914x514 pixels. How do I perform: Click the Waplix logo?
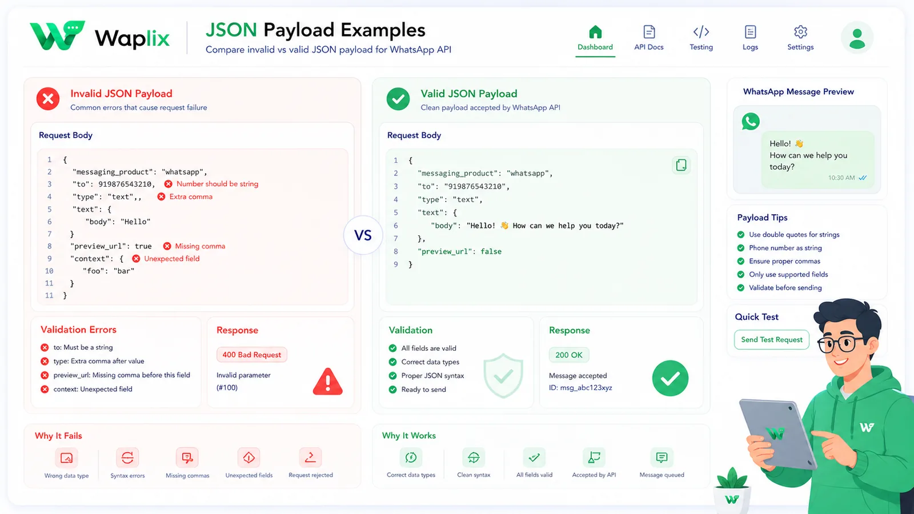click(x=100, y=36)
